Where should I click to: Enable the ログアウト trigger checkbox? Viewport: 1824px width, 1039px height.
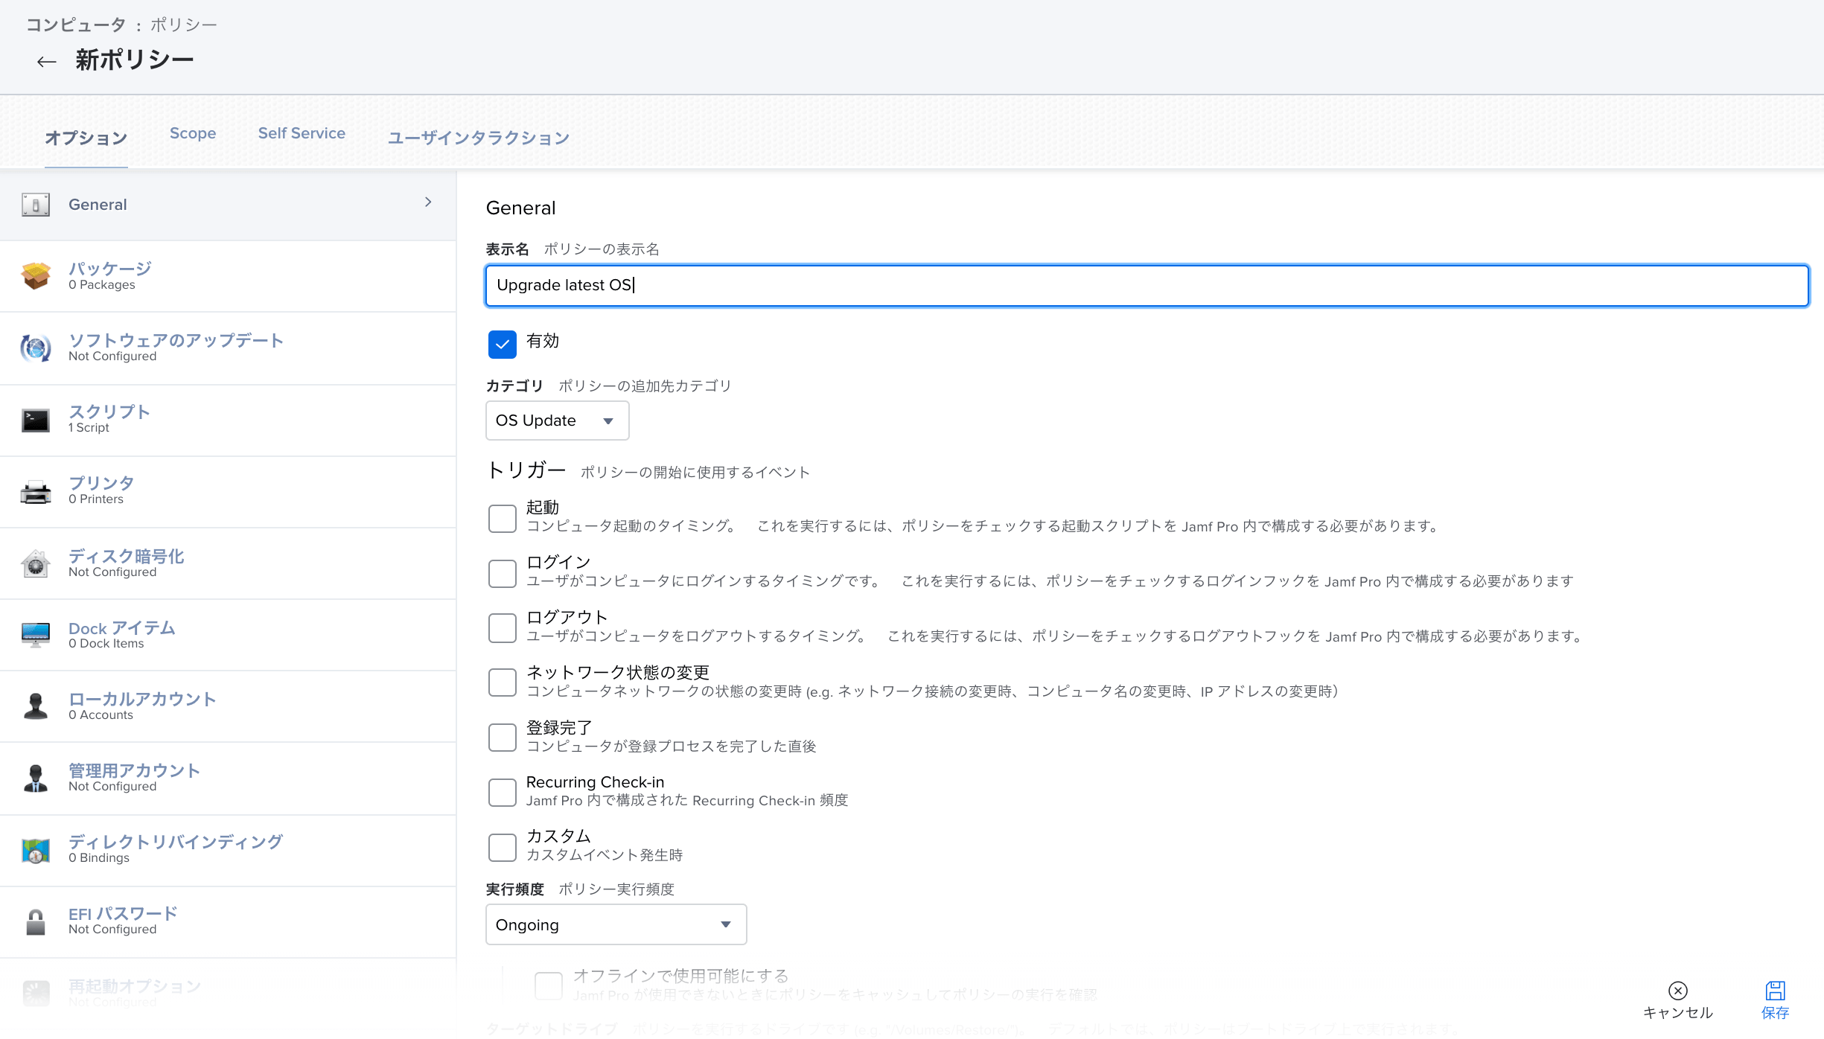point(503,628)
